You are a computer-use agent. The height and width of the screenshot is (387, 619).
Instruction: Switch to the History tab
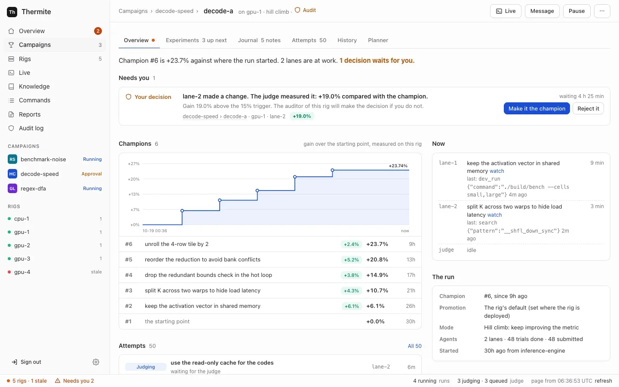click(347, 40)
